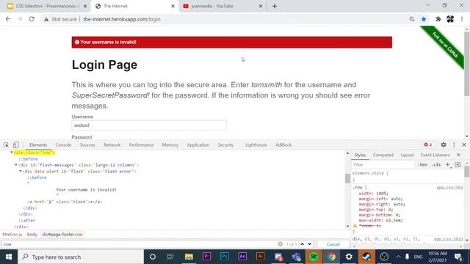Click the address bar URL
This screenshot has height=264, width=470.
[122, 19]
